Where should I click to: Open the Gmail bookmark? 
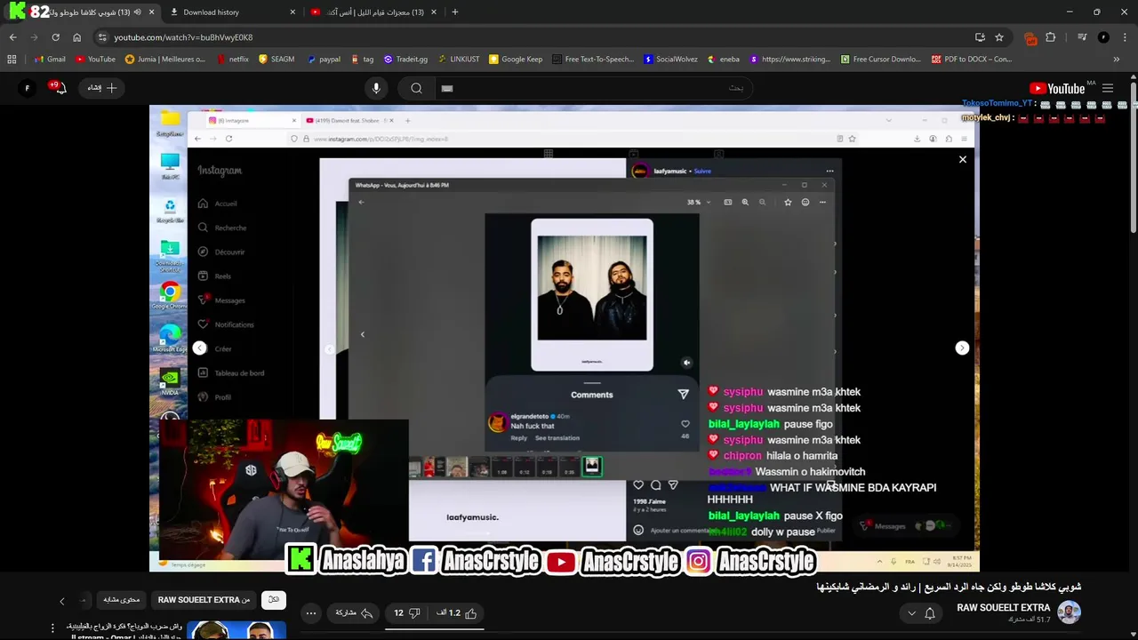(x=49, y=60)
